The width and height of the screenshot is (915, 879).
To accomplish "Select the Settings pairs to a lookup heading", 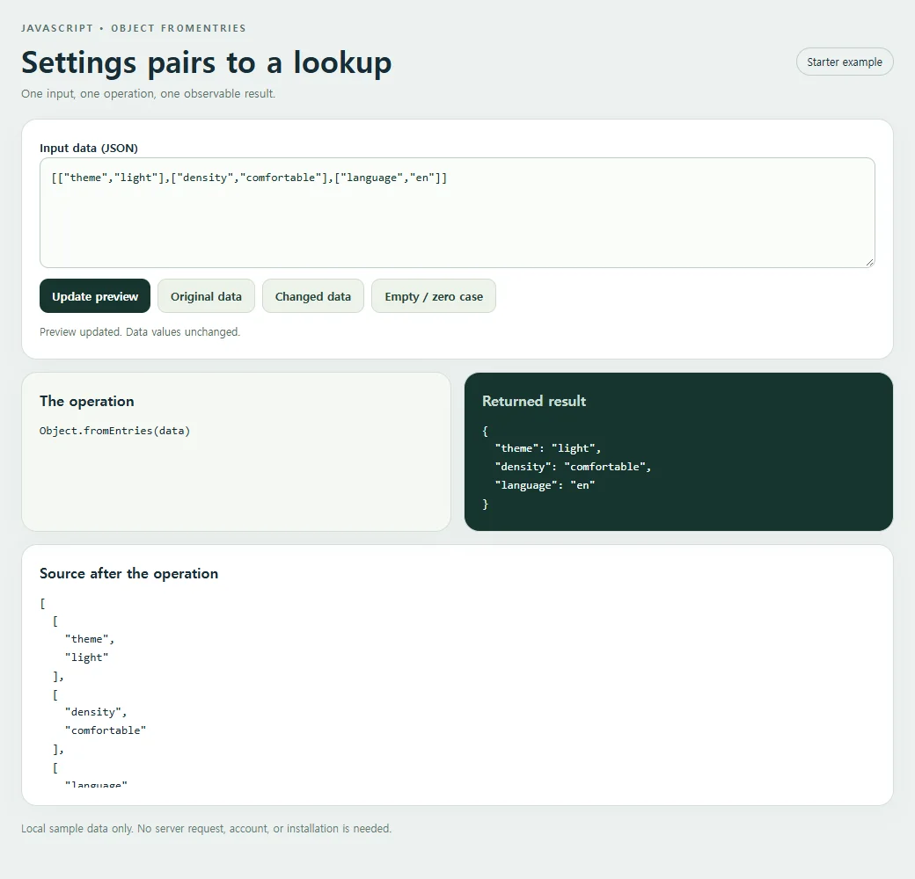I will (x=207, y=62).
